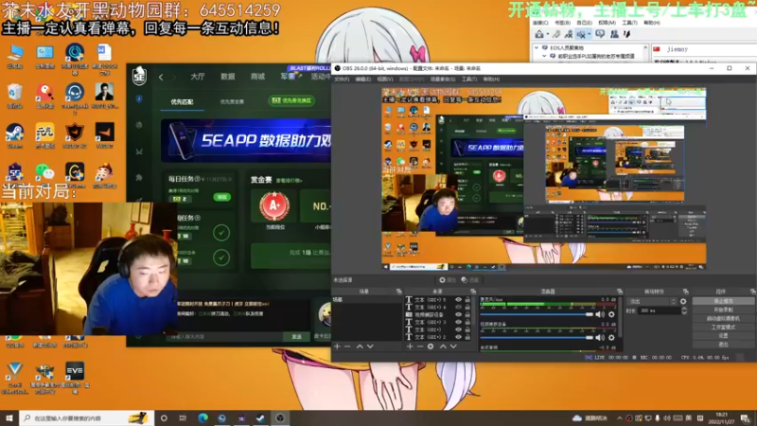Screen dimensions: 757x426
Task: Mute the 视频捕获设备 mixer channel
Action: 600,338
